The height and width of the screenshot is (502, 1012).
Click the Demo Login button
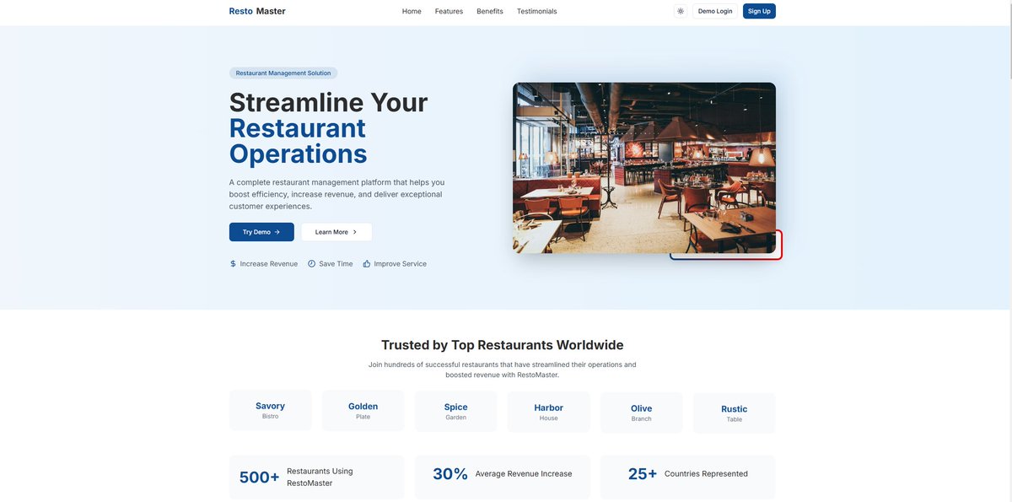tap(715, 11)
